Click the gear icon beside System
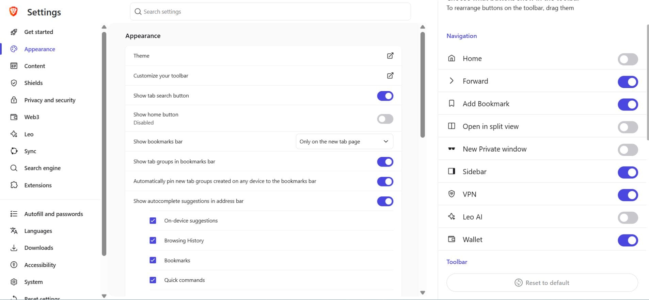 click(x=14, y=282)
